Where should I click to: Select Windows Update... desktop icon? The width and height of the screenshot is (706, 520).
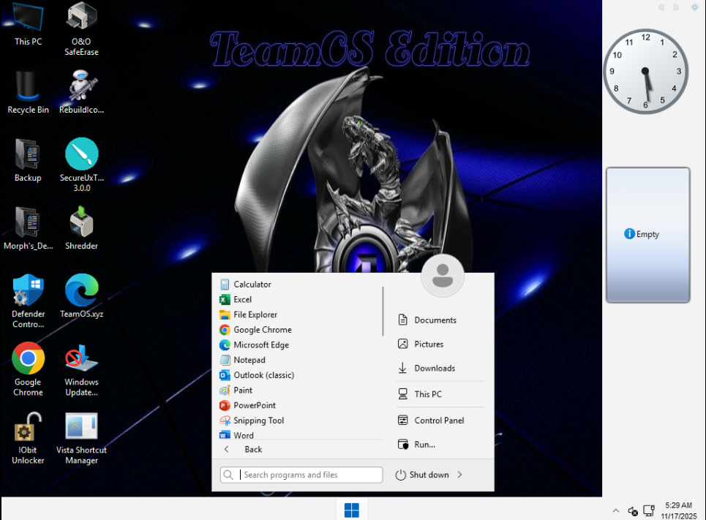point(81,369)
